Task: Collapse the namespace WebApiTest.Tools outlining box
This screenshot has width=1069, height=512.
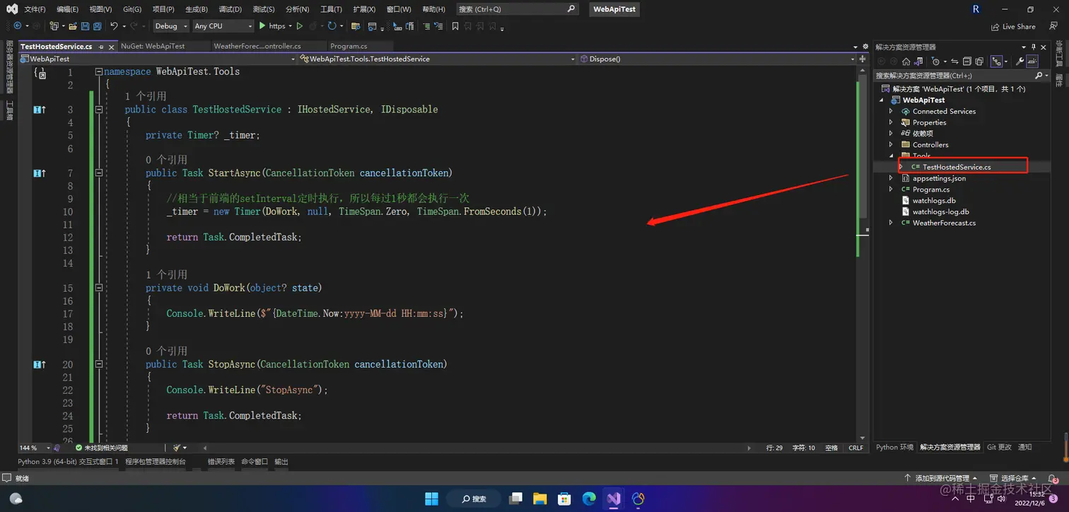Action: (99, 72)
